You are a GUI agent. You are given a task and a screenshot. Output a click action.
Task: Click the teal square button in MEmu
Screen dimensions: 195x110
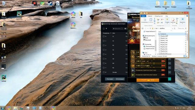click(169, 79)
